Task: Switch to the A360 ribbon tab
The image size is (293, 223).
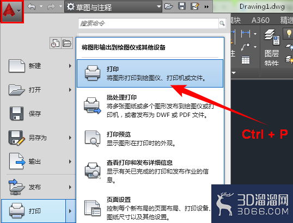Action: coord(260,20)
